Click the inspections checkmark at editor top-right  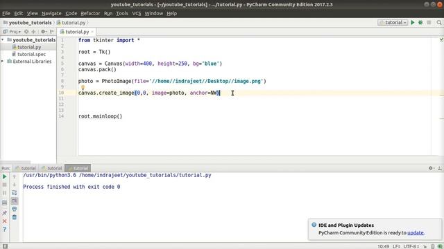(441, 40)
